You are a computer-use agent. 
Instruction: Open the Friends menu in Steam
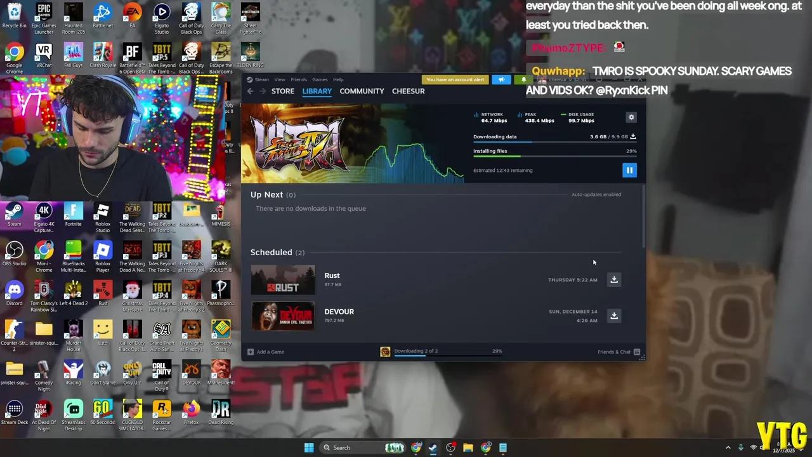pos(299,79)
